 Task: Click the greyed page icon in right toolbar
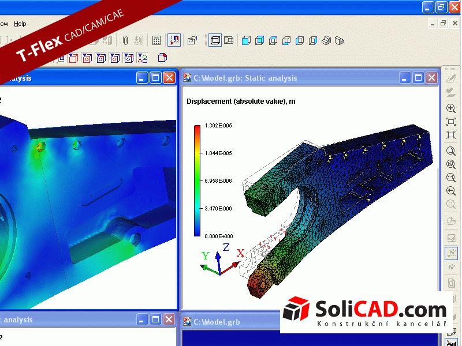451,283
